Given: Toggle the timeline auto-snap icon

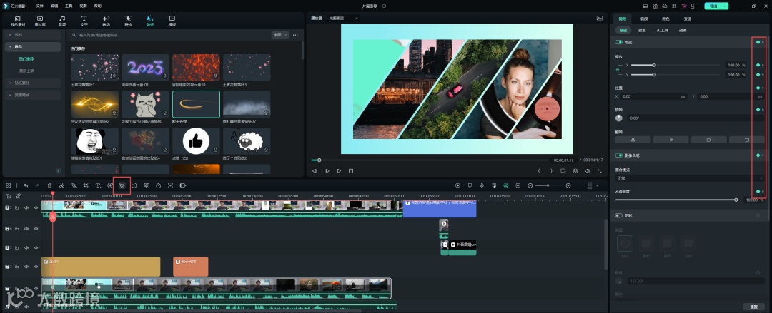Looking at the screenshot, I should [x=505, y=185].
